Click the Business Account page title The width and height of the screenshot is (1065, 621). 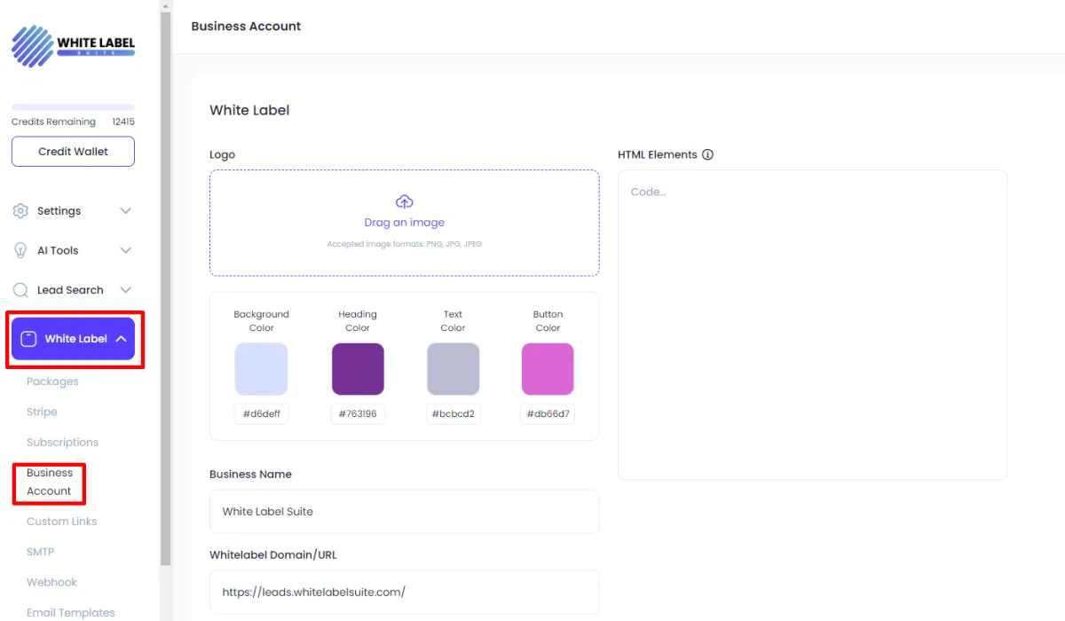coord(246,27)
